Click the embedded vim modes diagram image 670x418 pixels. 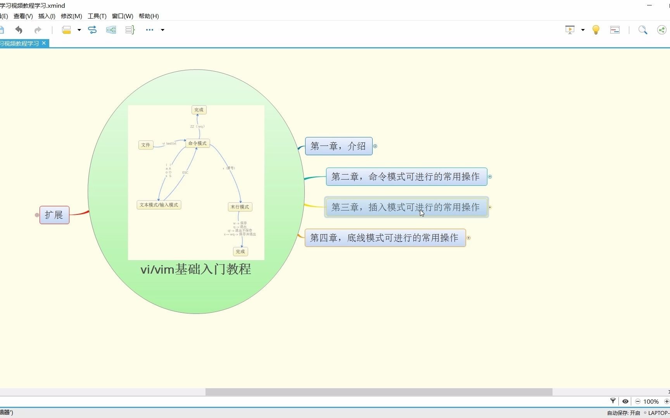click(196, 182)
